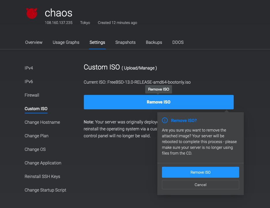The image size is (270, 208).
Task: Navigate to Change OS
Action: pyautogui.click(x=35, y=149)
